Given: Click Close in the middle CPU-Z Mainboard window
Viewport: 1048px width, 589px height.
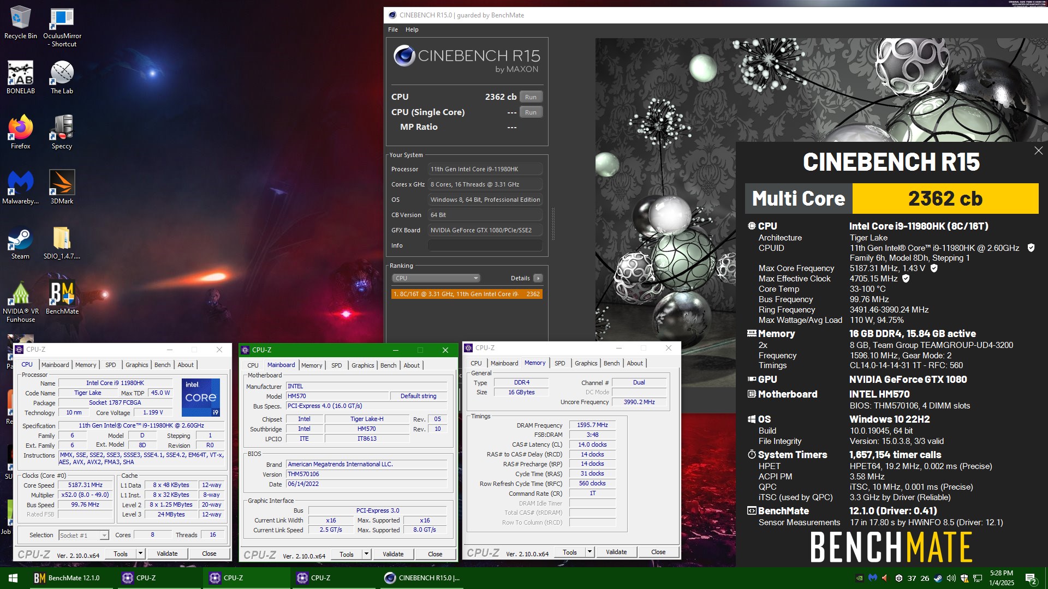Looking at the screenshot, I should [435, 554].
